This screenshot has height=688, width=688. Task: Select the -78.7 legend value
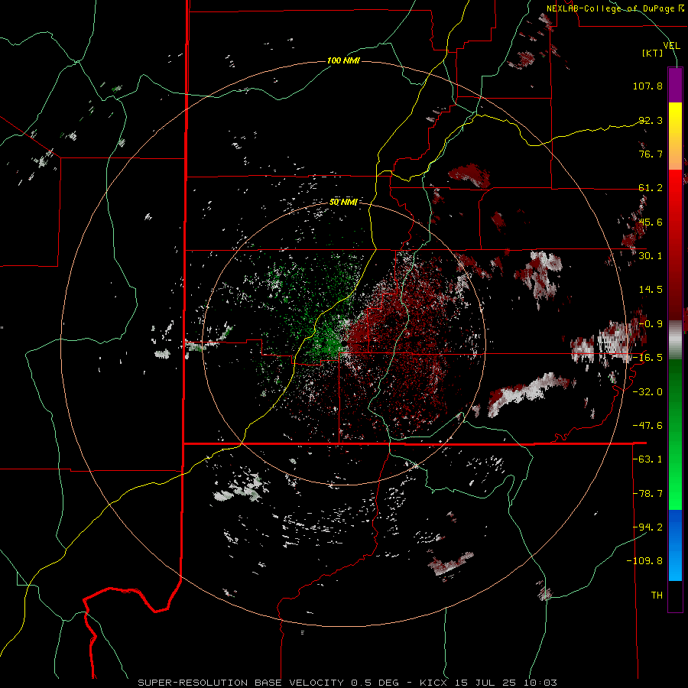[647, 493]
